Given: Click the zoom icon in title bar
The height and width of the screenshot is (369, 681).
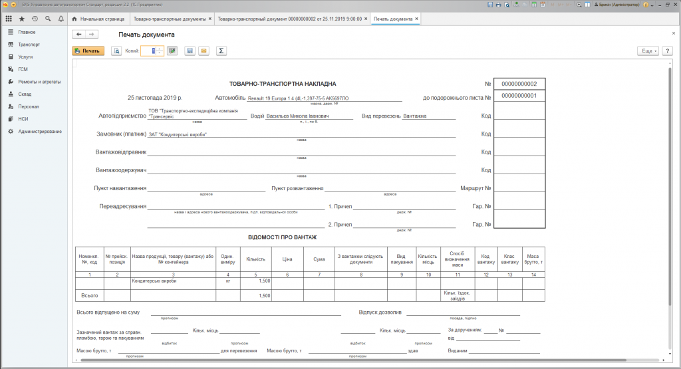Looking at the screenshot, I should 579,5.
